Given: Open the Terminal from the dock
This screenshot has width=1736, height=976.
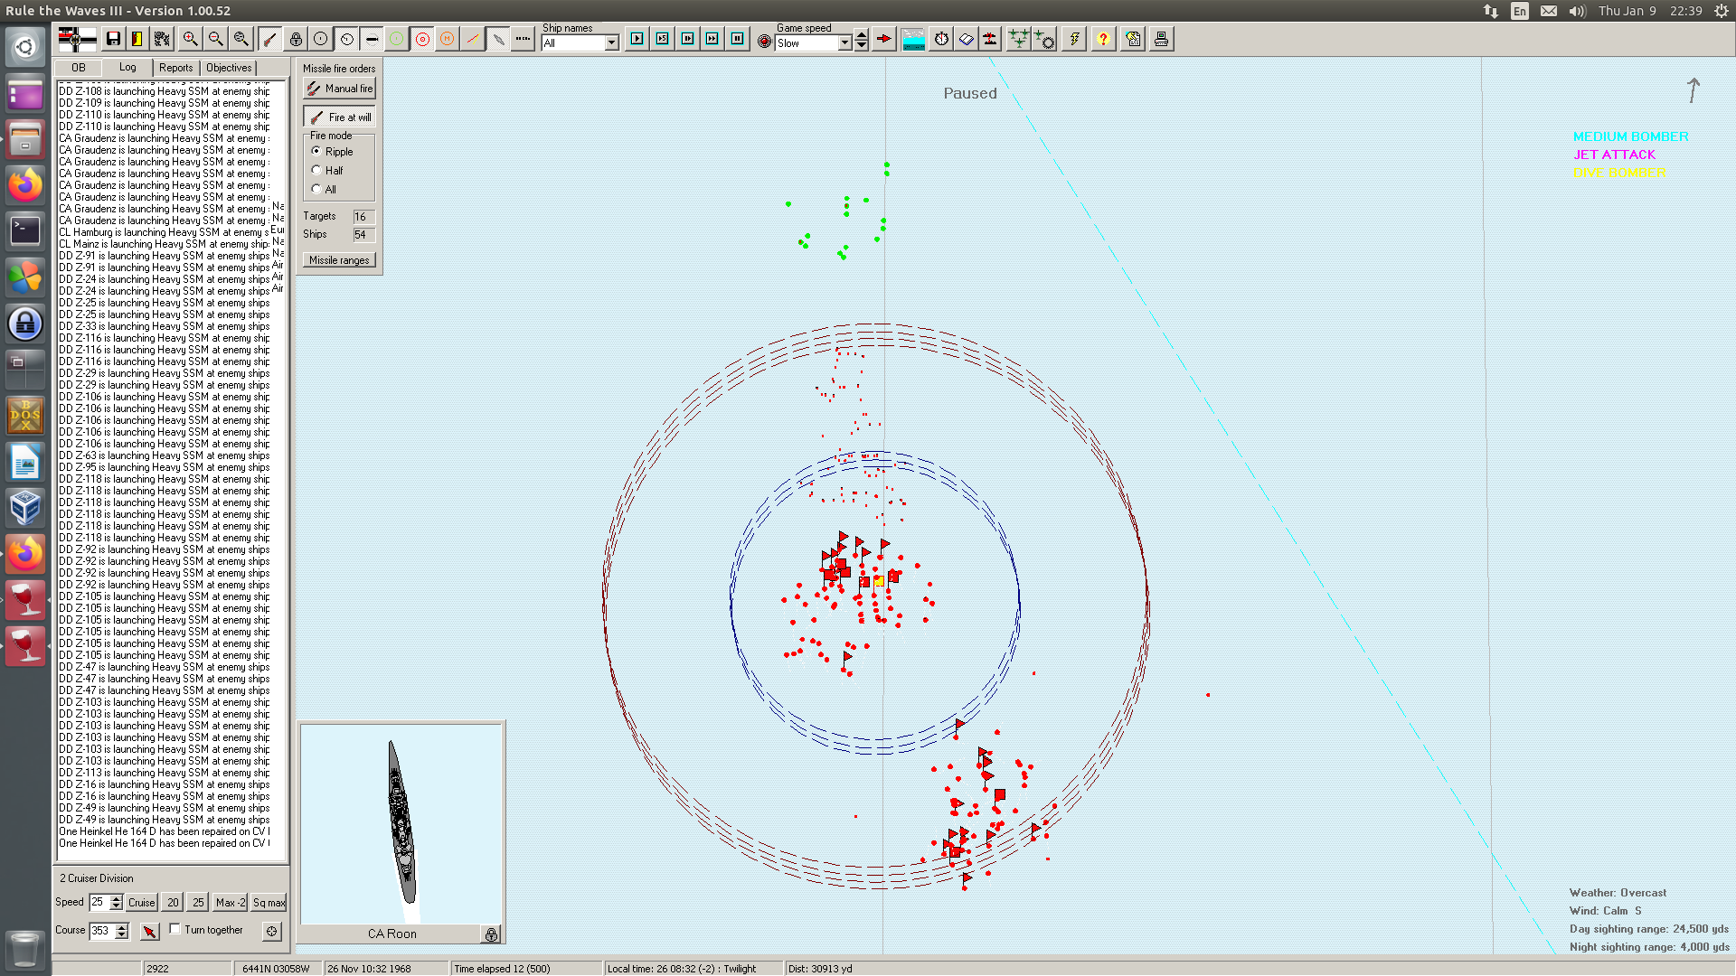Looking at the screenshot, I should (x=25, y=230).
